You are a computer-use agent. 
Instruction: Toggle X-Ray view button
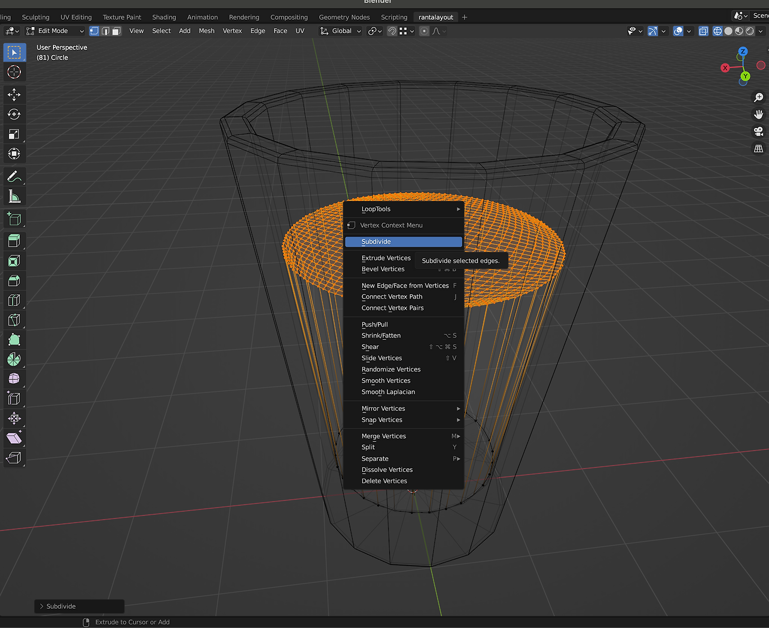(x=703, y=31)
